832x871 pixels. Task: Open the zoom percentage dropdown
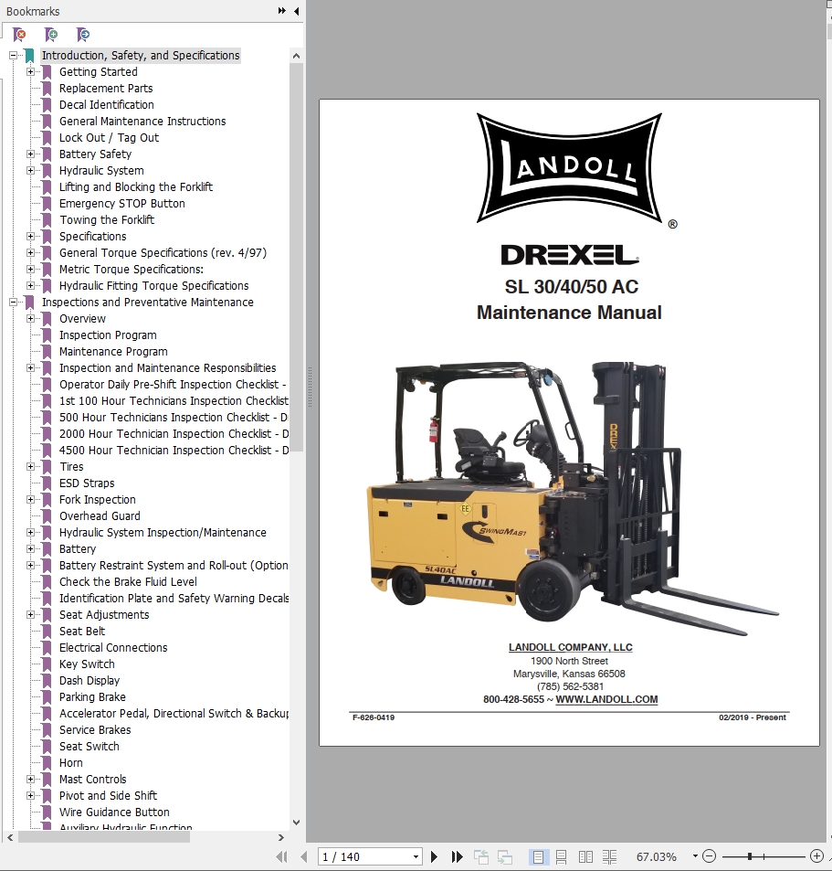coord(695,856)
